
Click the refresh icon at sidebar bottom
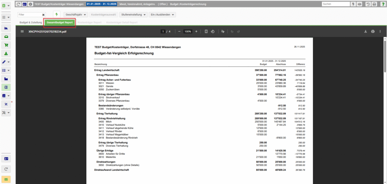coord(6,169)
